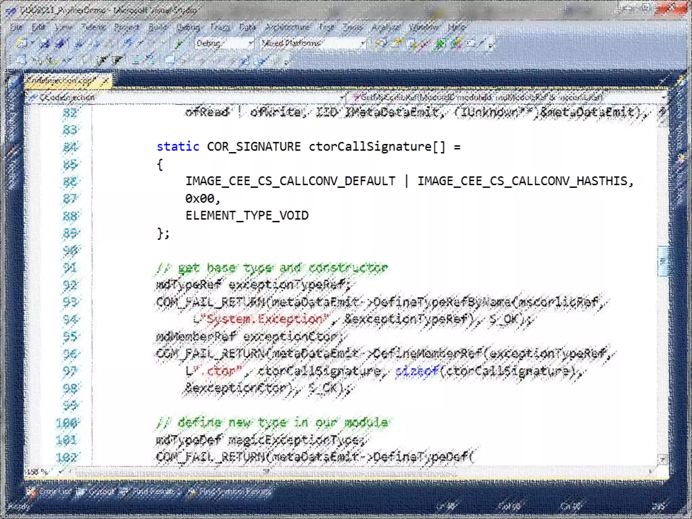
Task: Start debugging with the green arrow
Action: pyautogui.click(x=179, y=43)
